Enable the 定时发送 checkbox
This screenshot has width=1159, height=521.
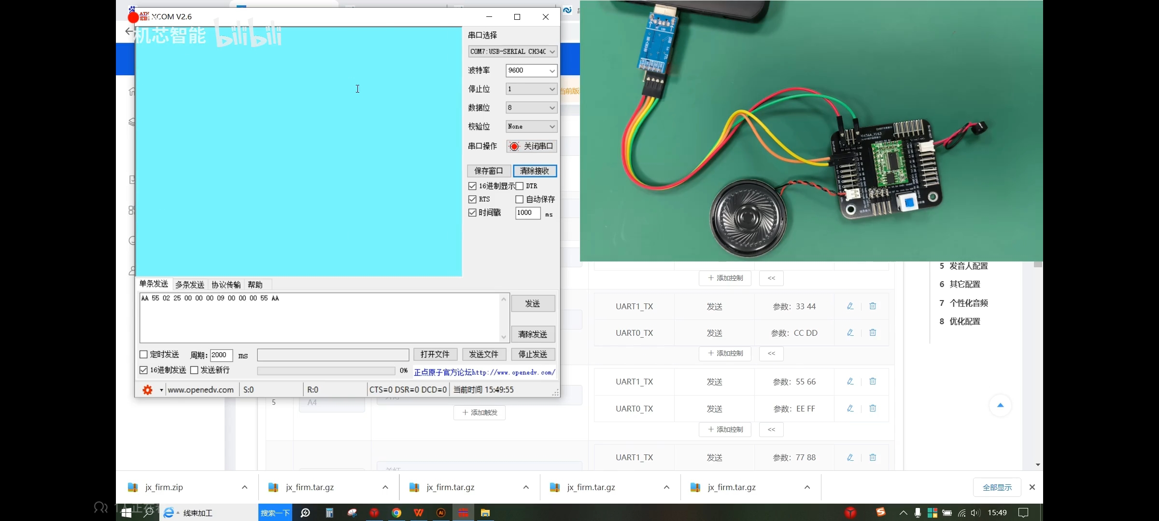[143, 354]
